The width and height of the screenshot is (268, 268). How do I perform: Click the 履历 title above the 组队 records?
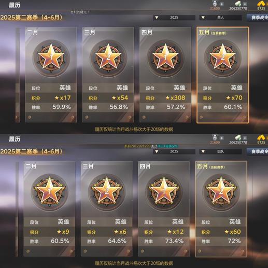coord(15,139)
